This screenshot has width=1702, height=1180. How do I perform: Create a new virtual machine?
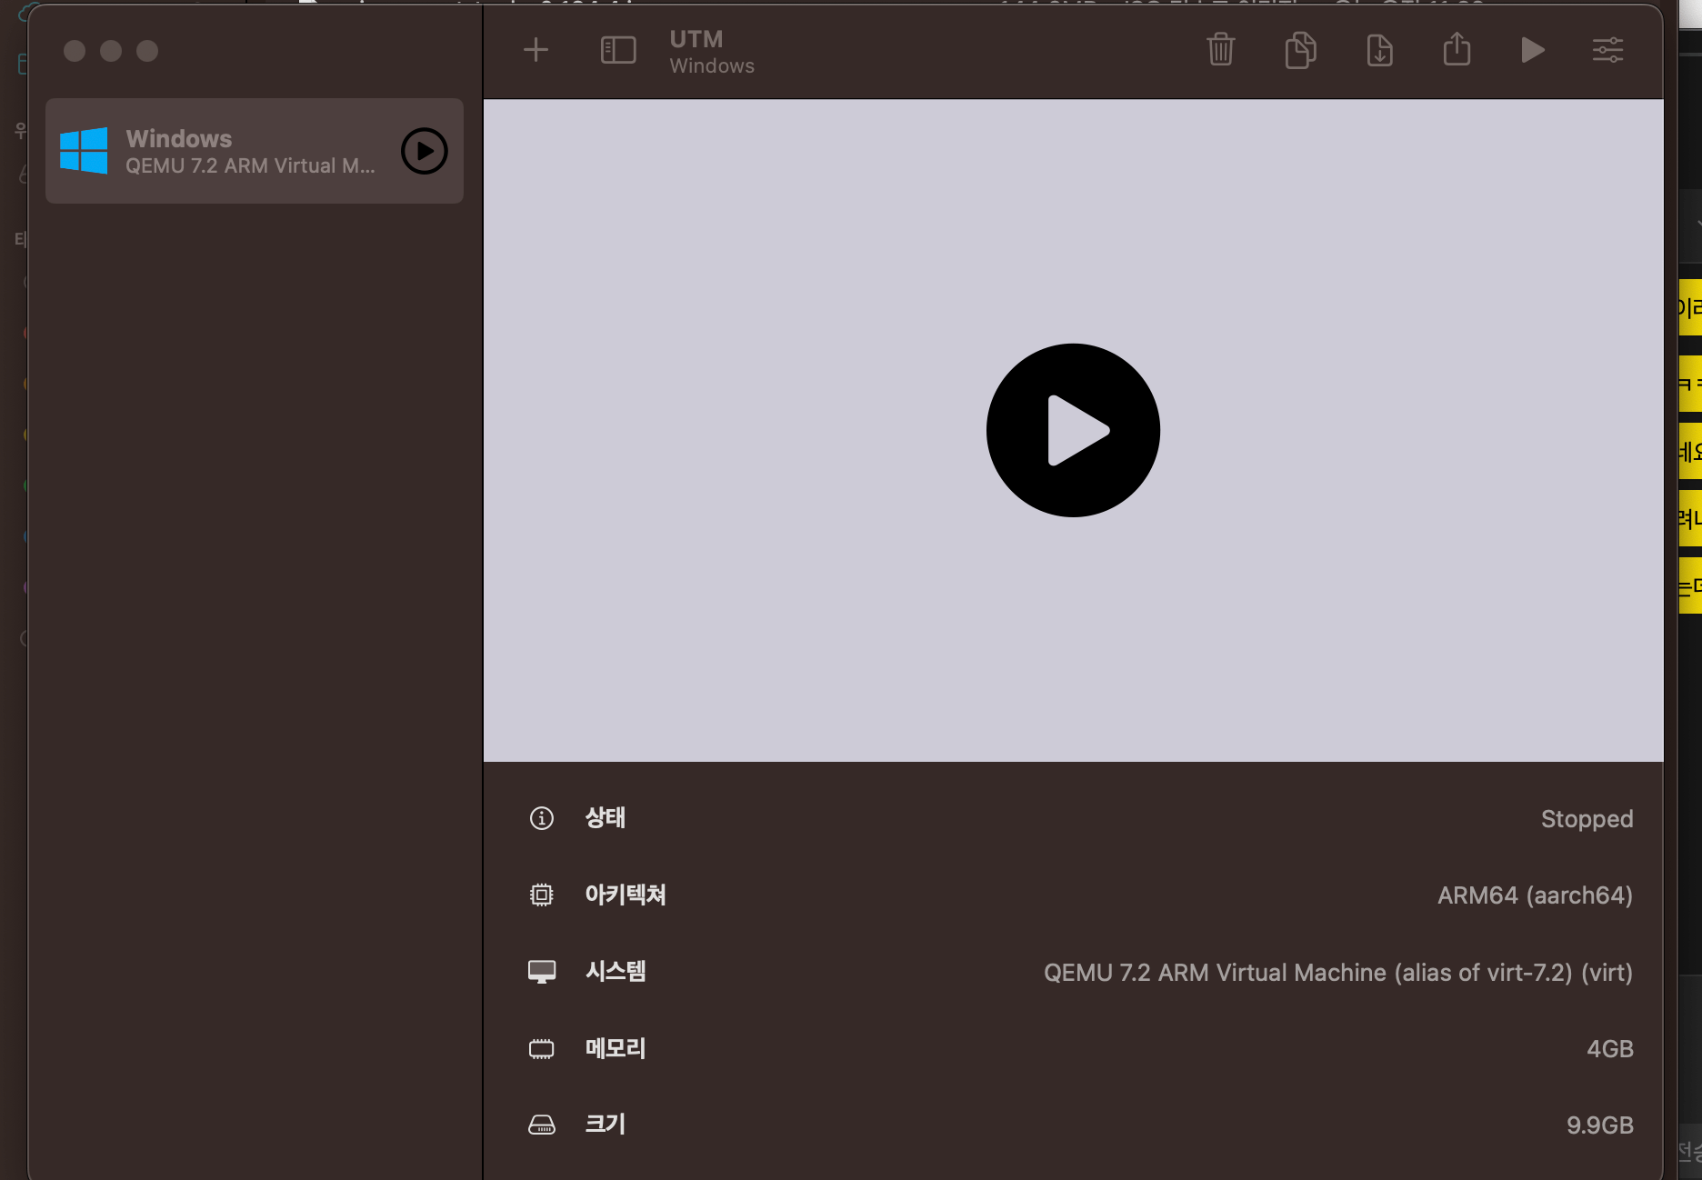(x=536, y=50)
